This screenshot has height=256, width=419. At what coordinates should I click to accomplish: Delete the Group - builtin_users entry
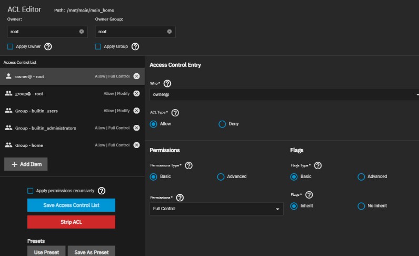click(x=136, y=111)
